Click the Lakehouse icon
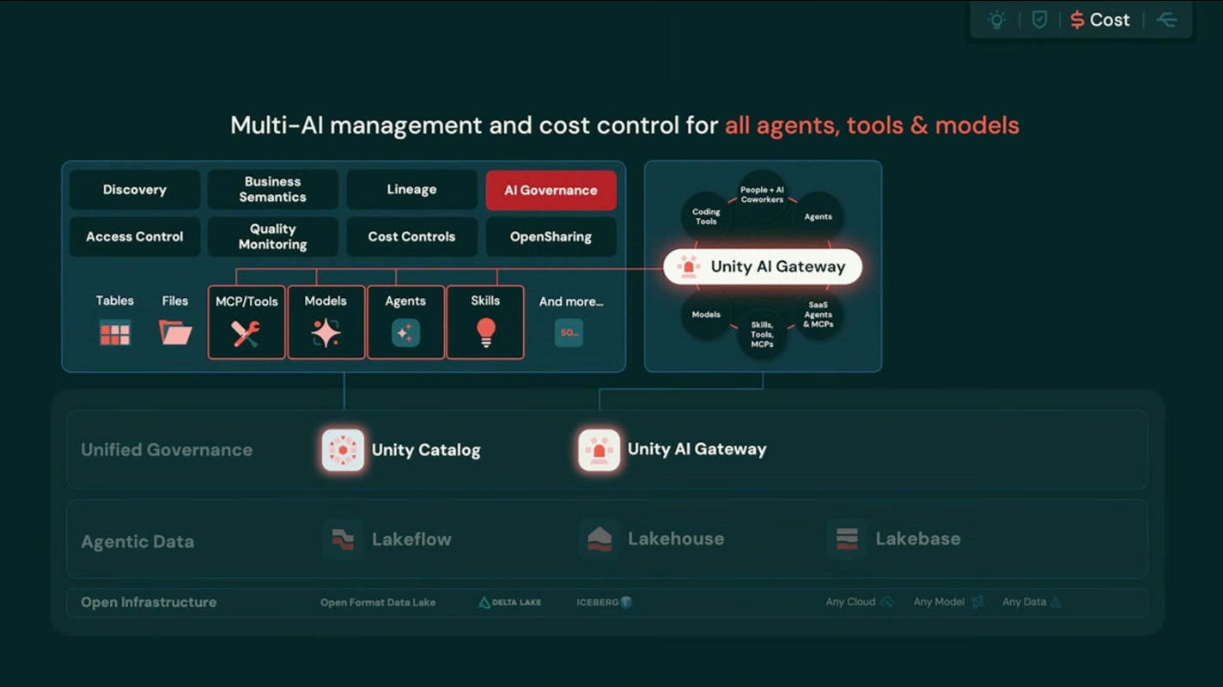Viewport: 1223px width, 687px height. [x=599, y=539]
